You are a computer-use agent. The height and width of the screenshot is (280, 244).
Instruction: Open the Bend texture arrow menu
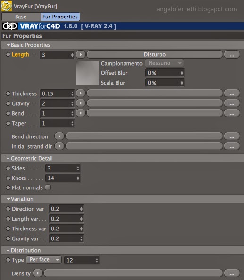point(81,113)
